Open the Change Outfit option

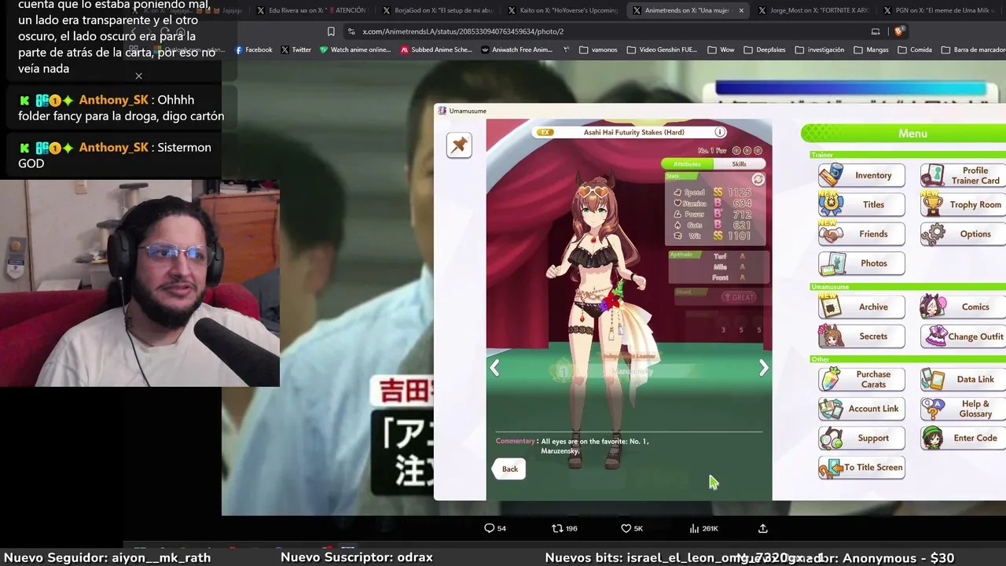pos(964,336)
